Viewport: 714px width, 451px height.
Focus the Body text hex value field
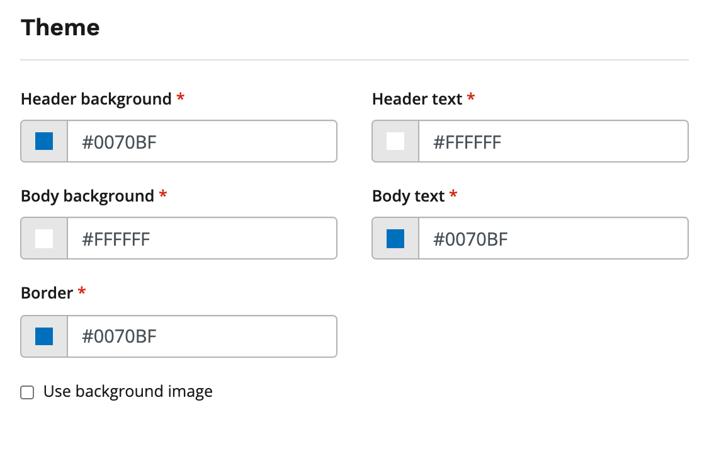[553, 239]
